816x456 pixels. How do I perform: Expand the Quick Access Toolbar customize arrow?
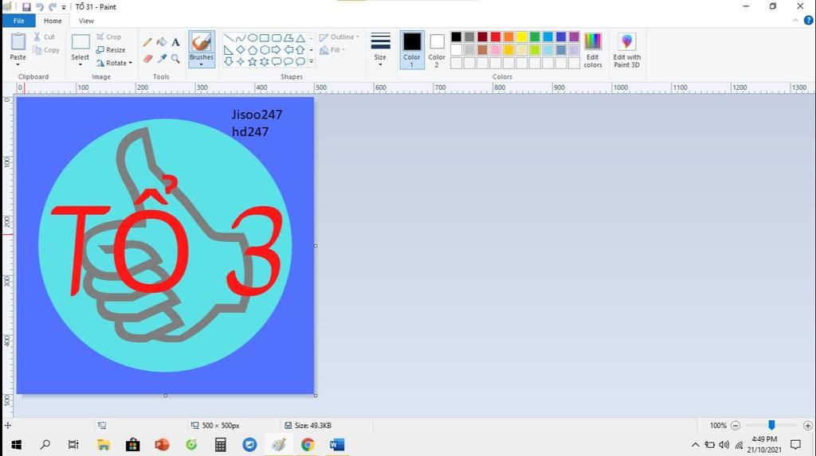(x=64, y=7)
